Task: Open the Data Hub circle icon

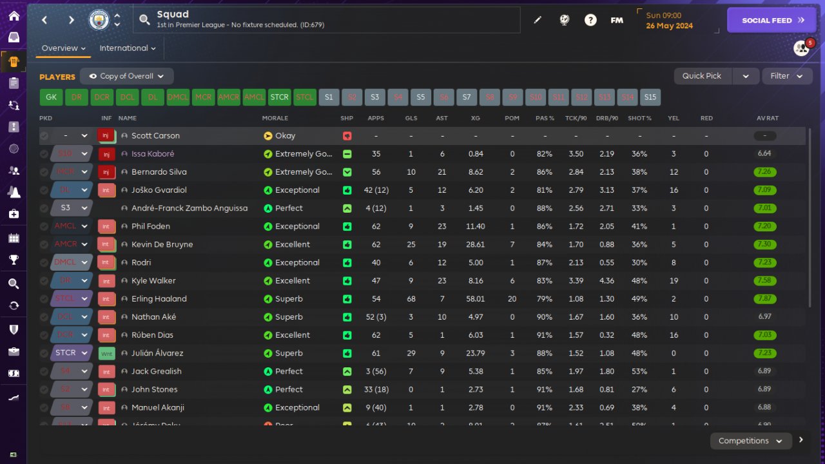Action: [x=14, y=148]
